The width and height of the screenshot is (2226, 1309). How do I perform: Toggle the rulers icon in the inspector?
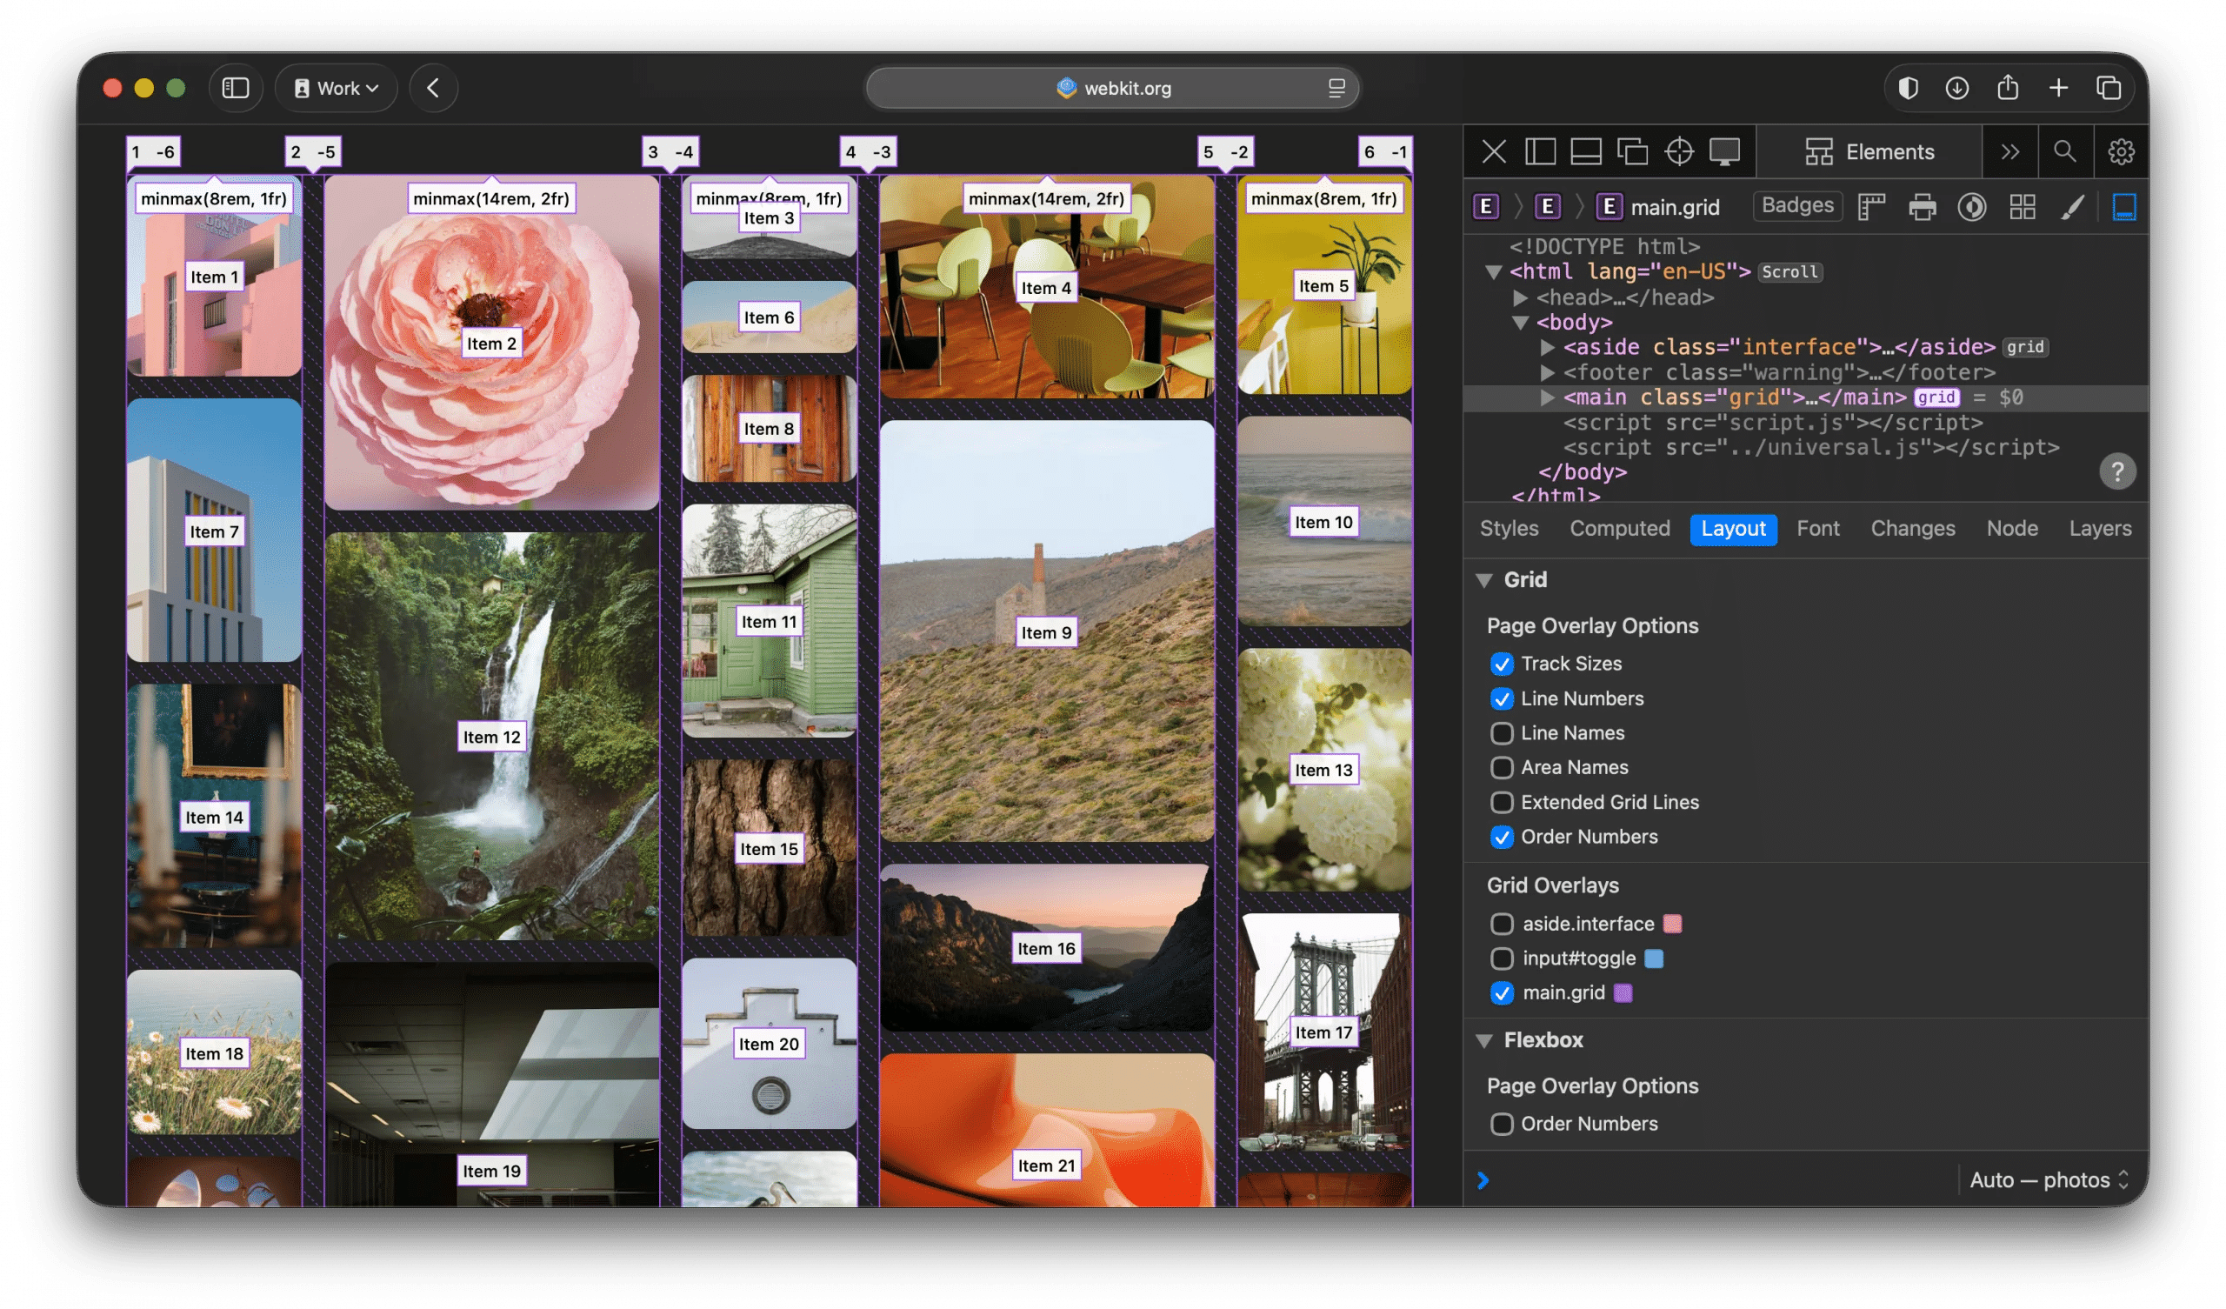click(1872, 208)
